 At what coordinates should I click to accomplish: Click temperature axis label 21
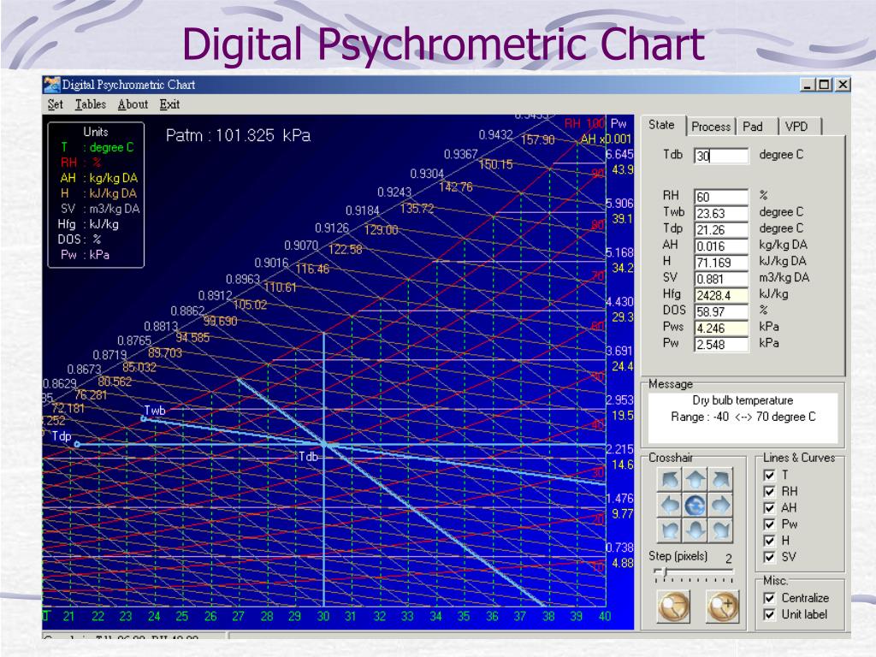[x=68, y=616]
